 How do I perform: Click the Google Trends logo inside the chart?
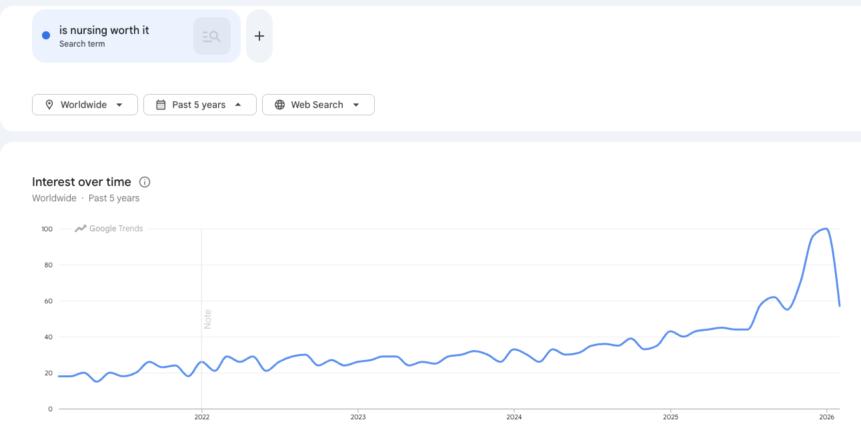coord(109,228)
